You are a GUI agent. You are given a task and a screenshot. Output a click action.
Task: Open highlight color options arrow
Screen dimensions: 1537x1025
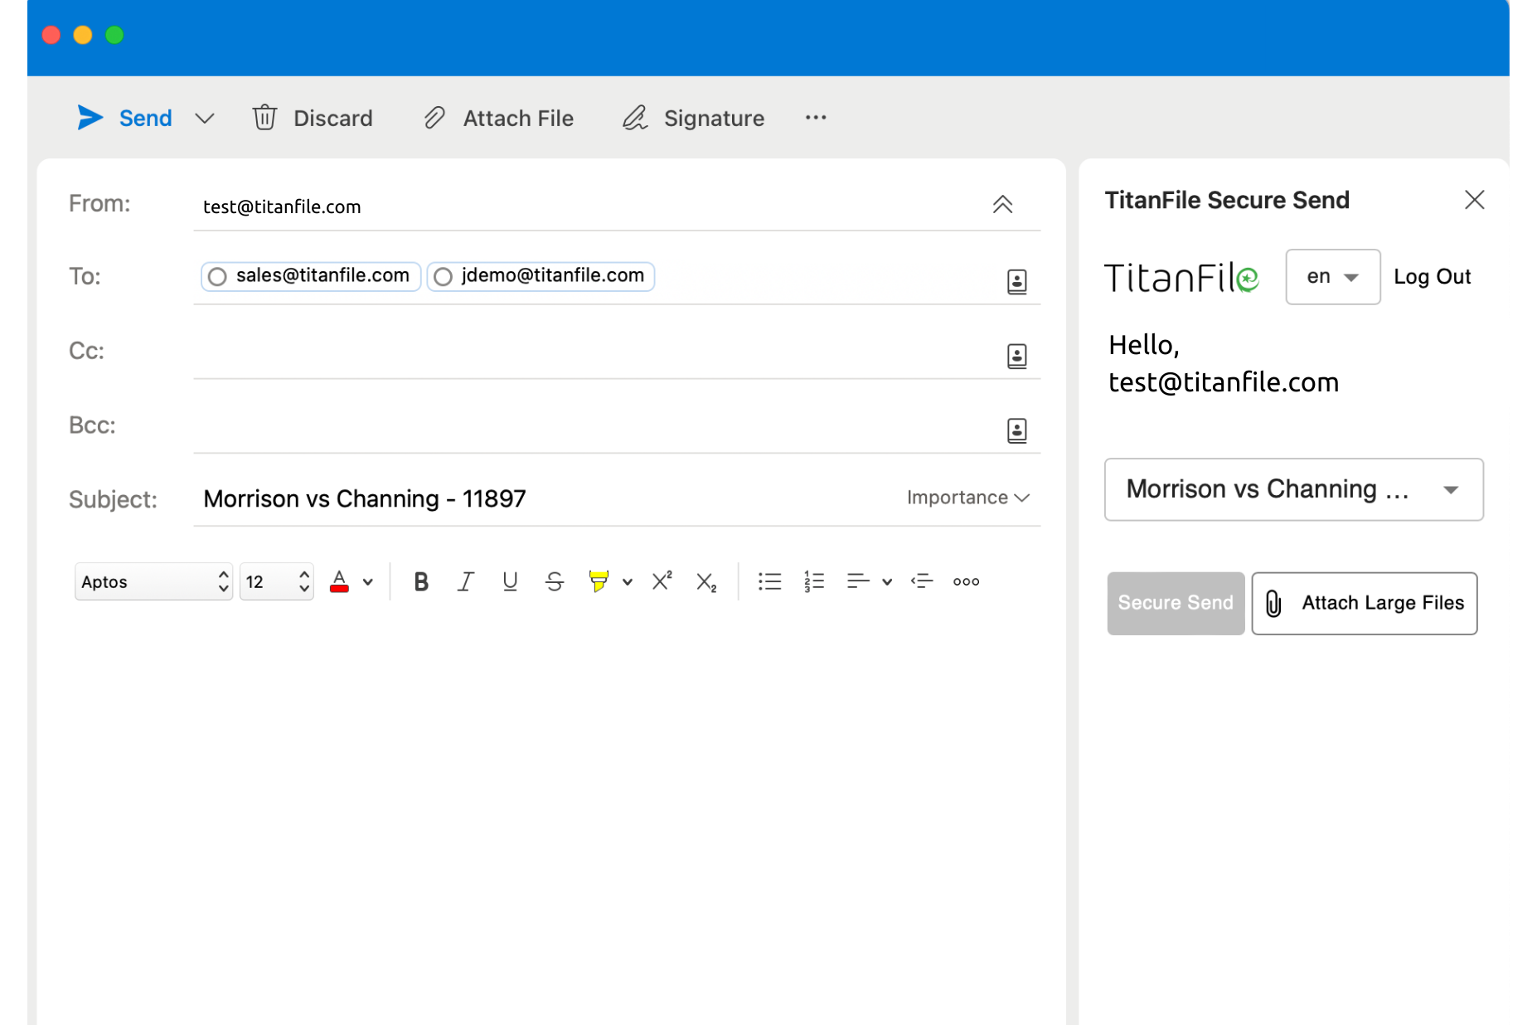628,582
